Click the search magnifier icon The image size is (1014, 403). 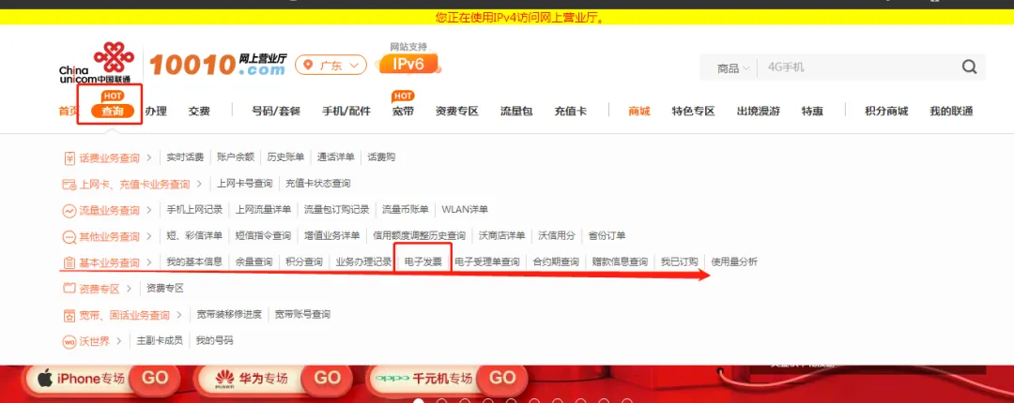[969, 67]
